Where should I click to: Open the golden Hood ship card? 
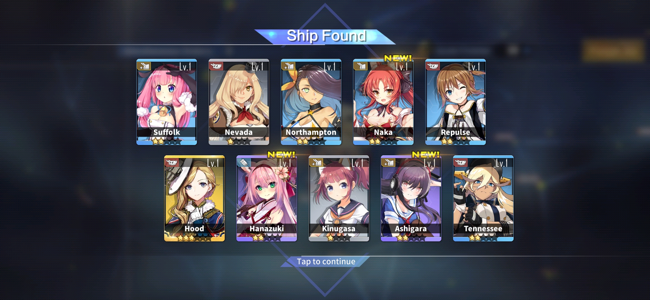click(194, 198)
